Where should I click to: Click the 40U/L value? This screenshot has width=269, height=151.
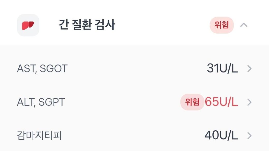[x=221, y=136]
